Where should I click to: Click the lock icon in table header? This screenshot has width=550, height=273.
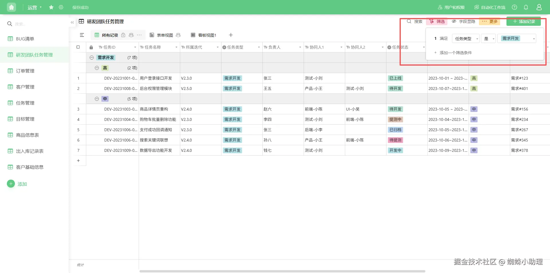[x=91, y=47]
